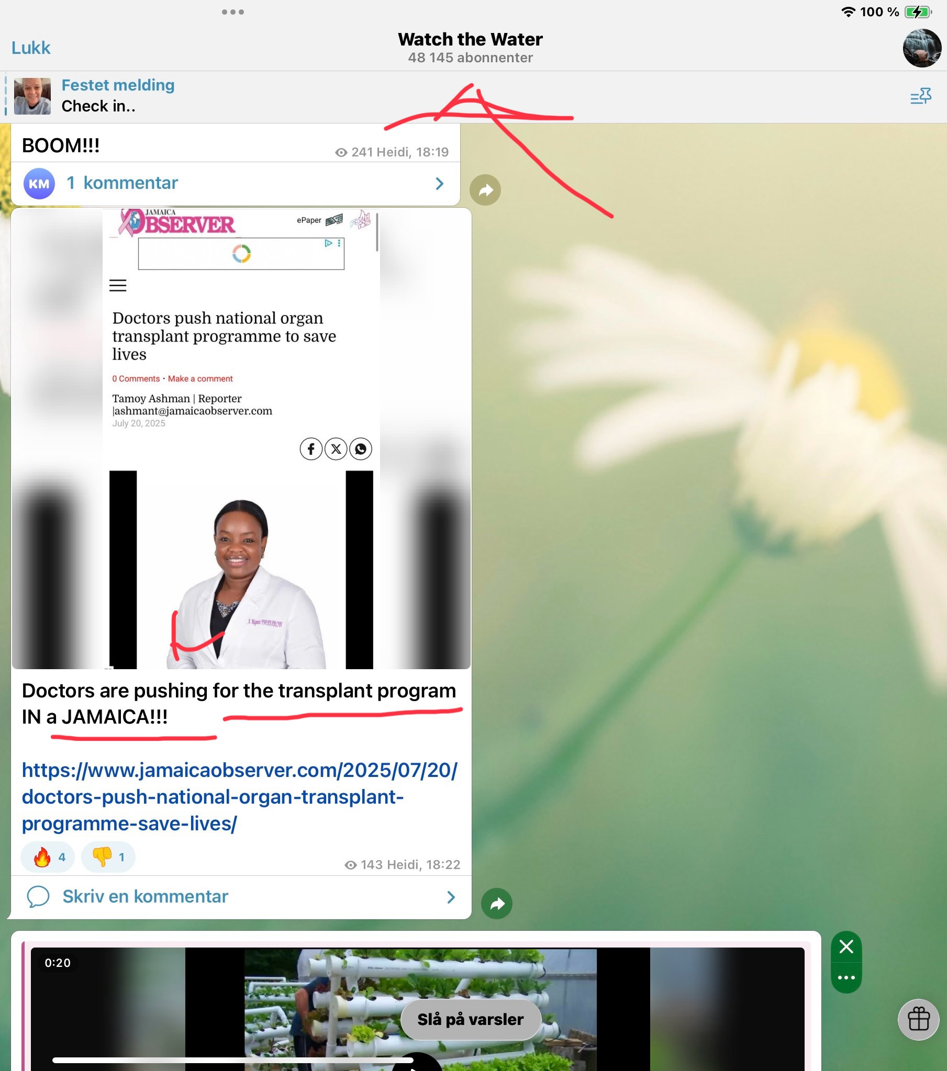Click the green share arrow beside Jamaica post

[x=496, y=904]
